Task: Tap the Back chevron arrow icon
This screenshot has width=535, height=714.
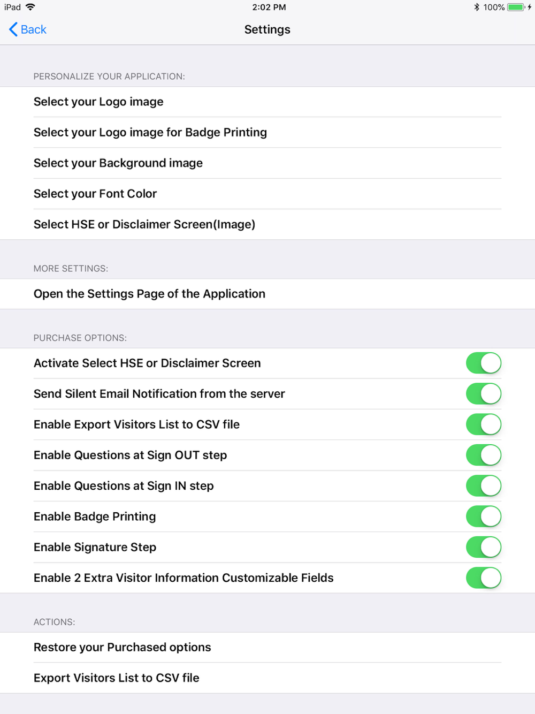Action: (13, 29)
